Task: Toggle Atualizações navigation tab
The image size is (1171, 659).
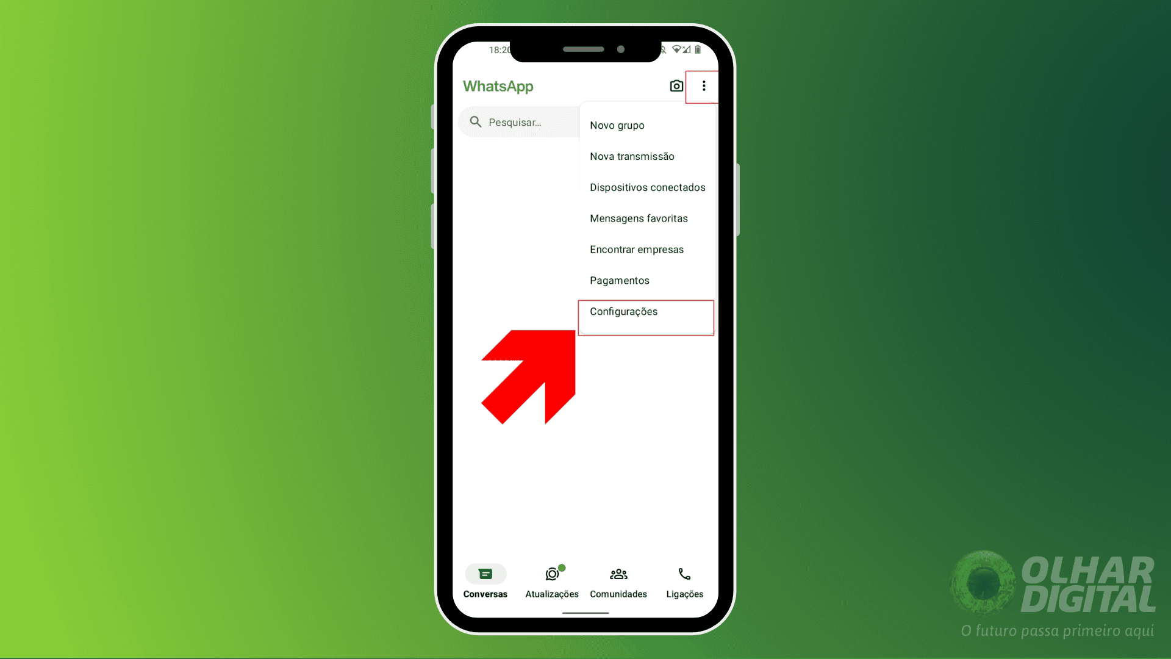Action: click(552, 581)
